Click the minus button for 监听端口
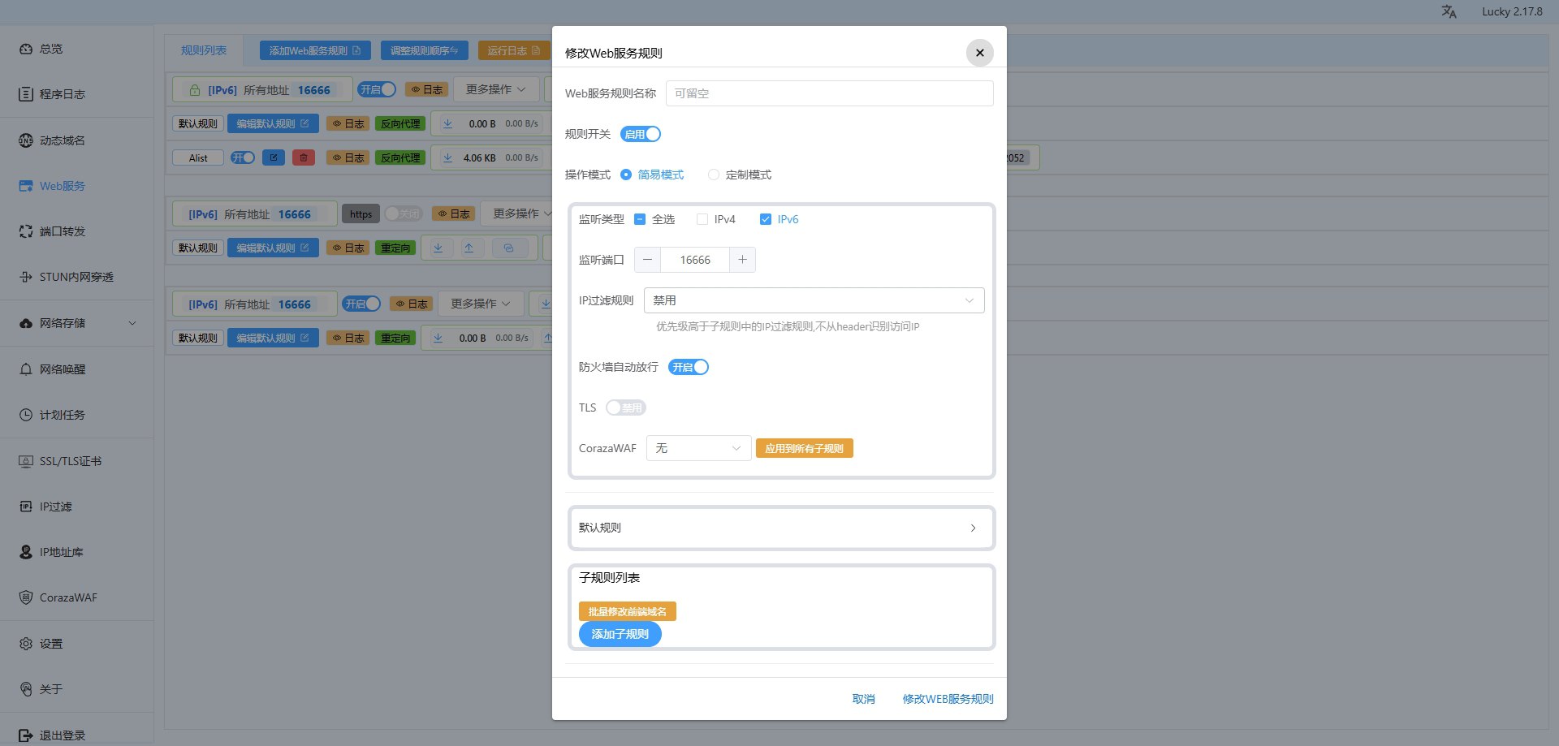 tap(647, 260)
